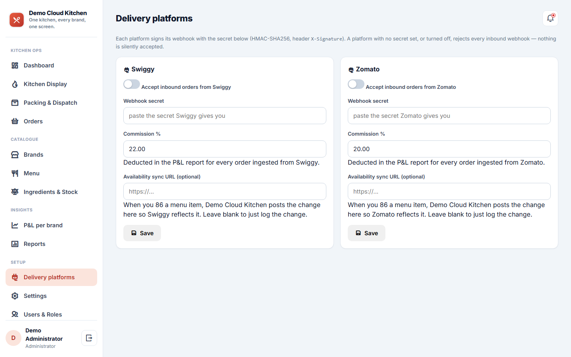The width and height of the screenshot is (571, 357).
Task: Click the Demo Administrator user name
Action: [x=44, y=335]
